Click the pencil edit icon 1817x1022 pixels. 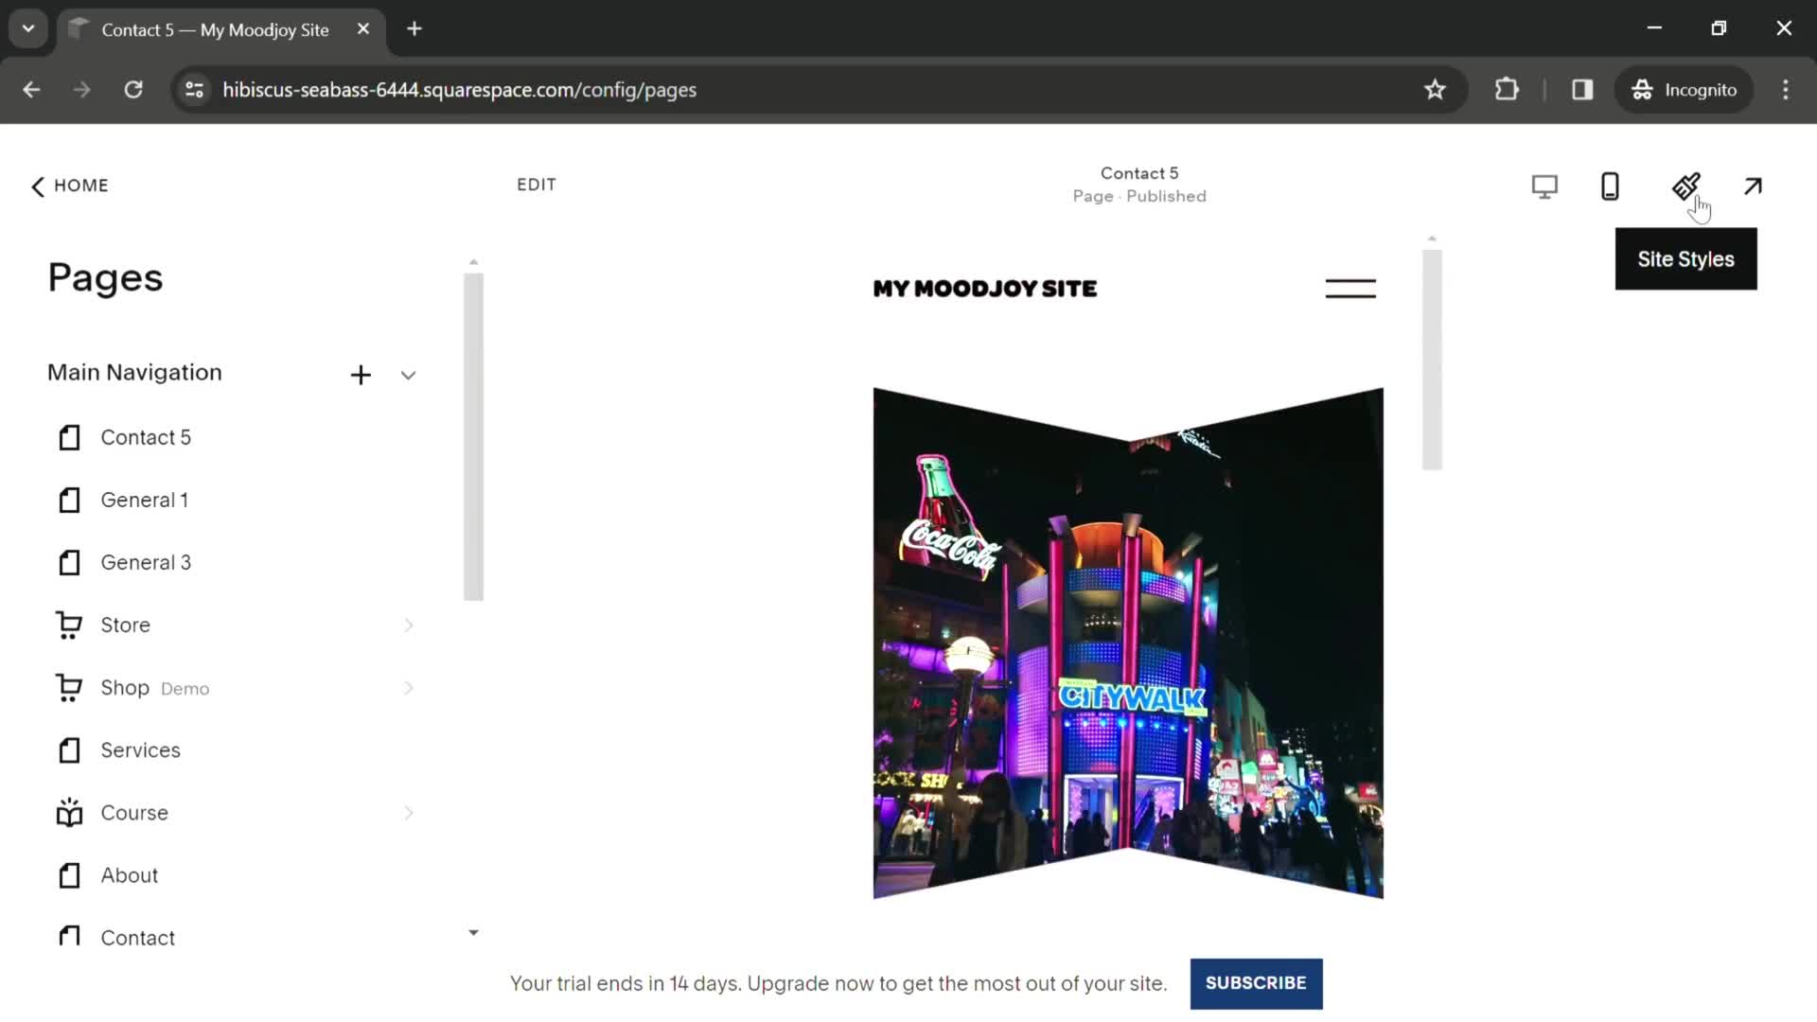point(1685,185)
